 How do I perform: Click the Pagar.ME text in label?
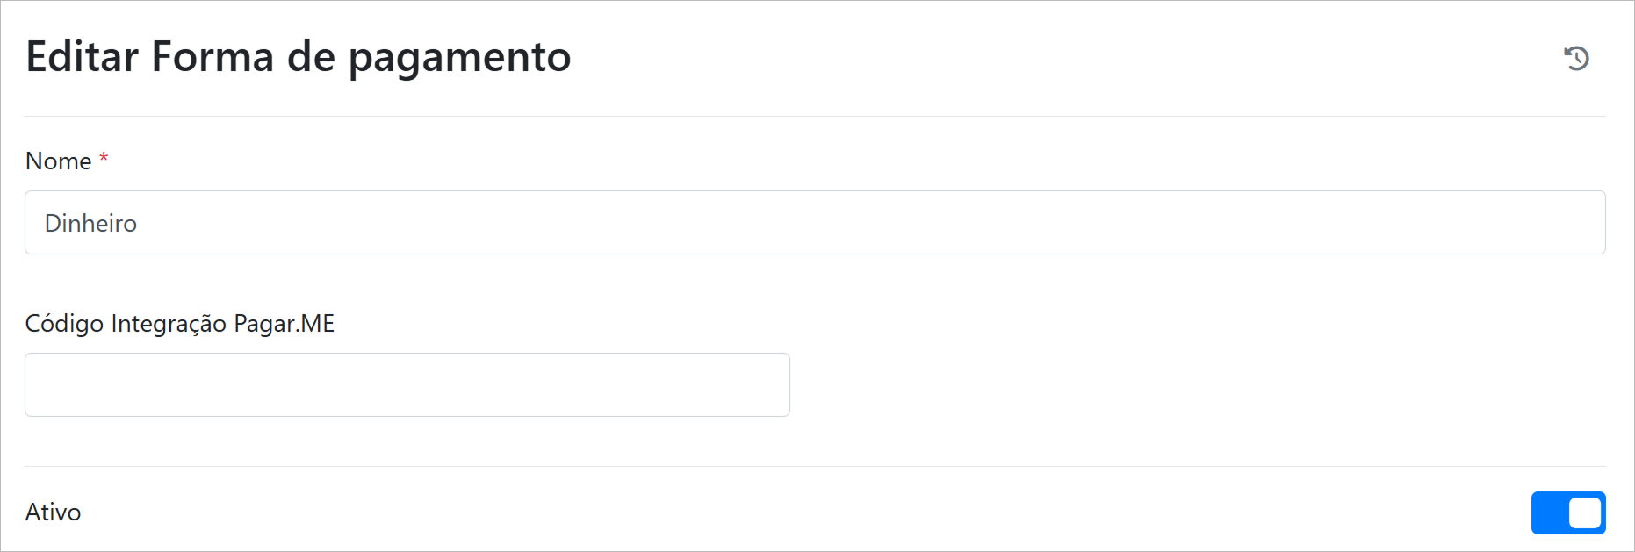pos(284,324)
